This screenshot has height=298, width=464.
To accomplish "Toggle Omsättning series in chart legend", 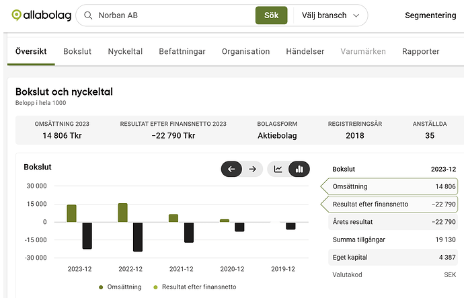I will tap(120, 287).
